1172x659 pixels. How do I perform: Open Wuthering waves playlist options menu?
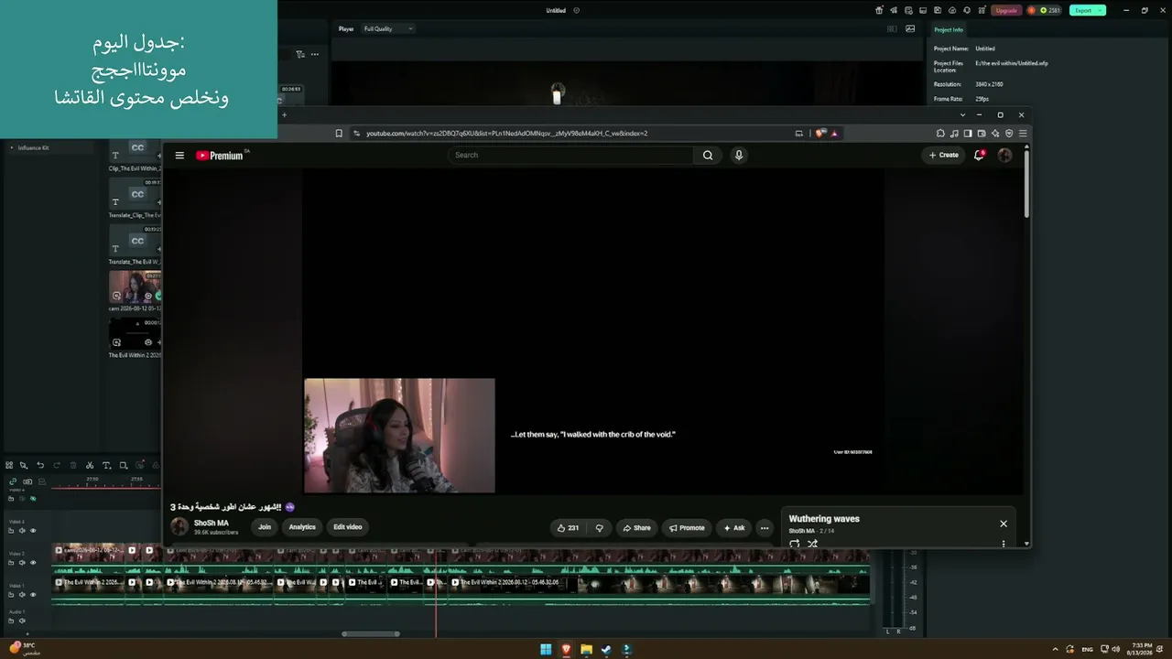click(1004, 544)
